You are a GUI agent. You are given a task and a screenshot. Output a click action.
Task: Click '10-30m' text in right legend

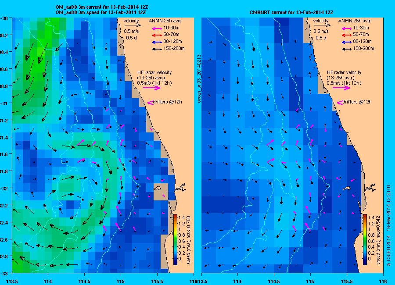361,28
